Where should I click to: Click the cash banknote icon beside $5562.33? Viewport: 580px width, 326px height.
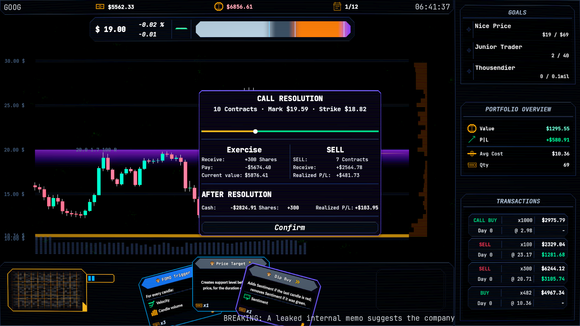[x=100, y=7]
